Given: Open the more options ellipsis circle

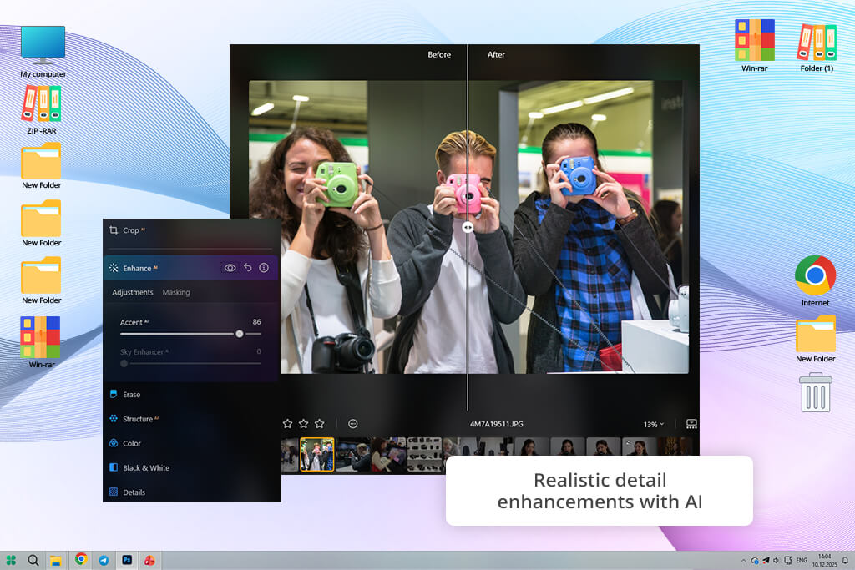Looking at the screenshot, I should click(353, 423).
